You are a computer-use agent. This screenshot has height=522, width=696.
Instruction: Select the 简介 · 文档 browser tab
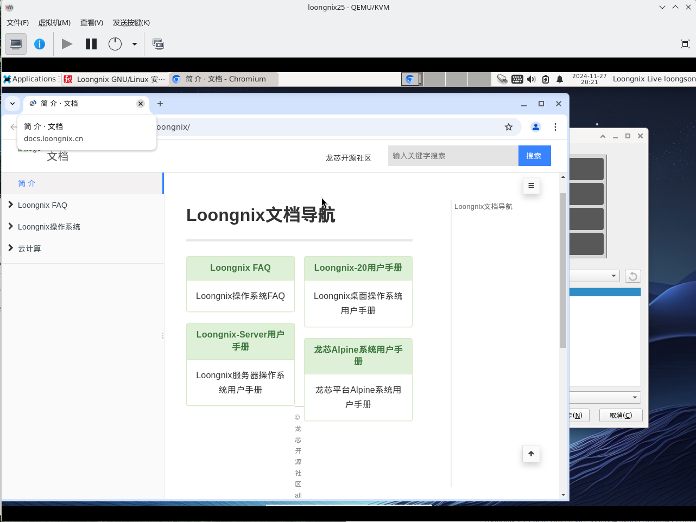(85, 104)
